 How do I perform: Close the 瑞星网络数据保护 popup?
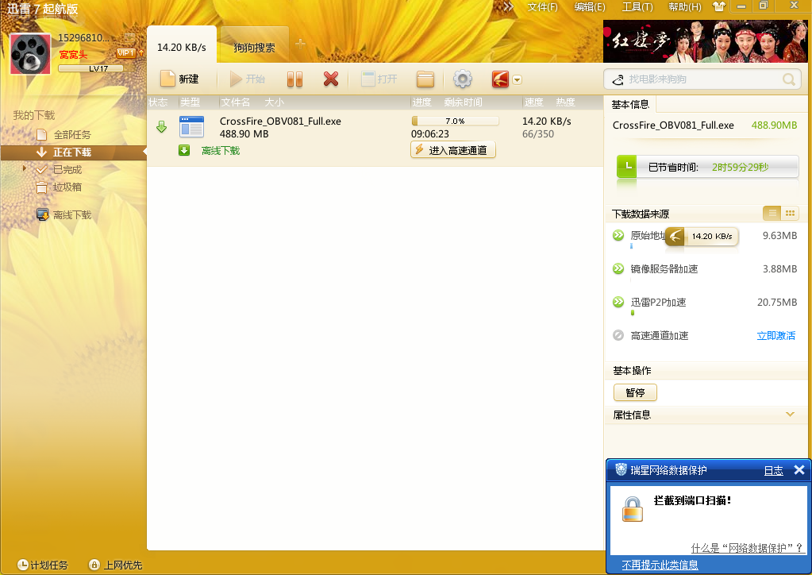pyautogui.click(x=799, y=470)
